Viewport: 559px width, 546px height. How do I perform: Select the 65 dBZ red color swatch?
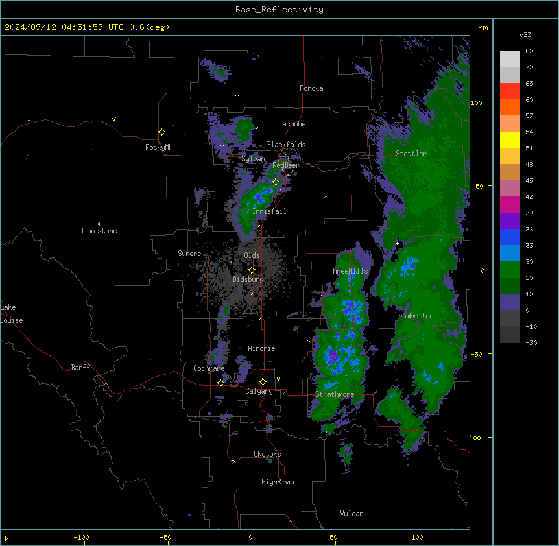(x=510, y=91)
